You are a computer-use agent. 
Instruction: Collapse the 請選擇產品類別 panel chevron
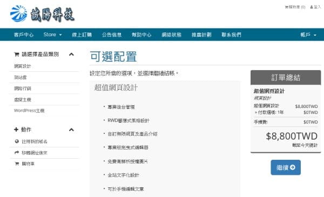pos(71,55)
